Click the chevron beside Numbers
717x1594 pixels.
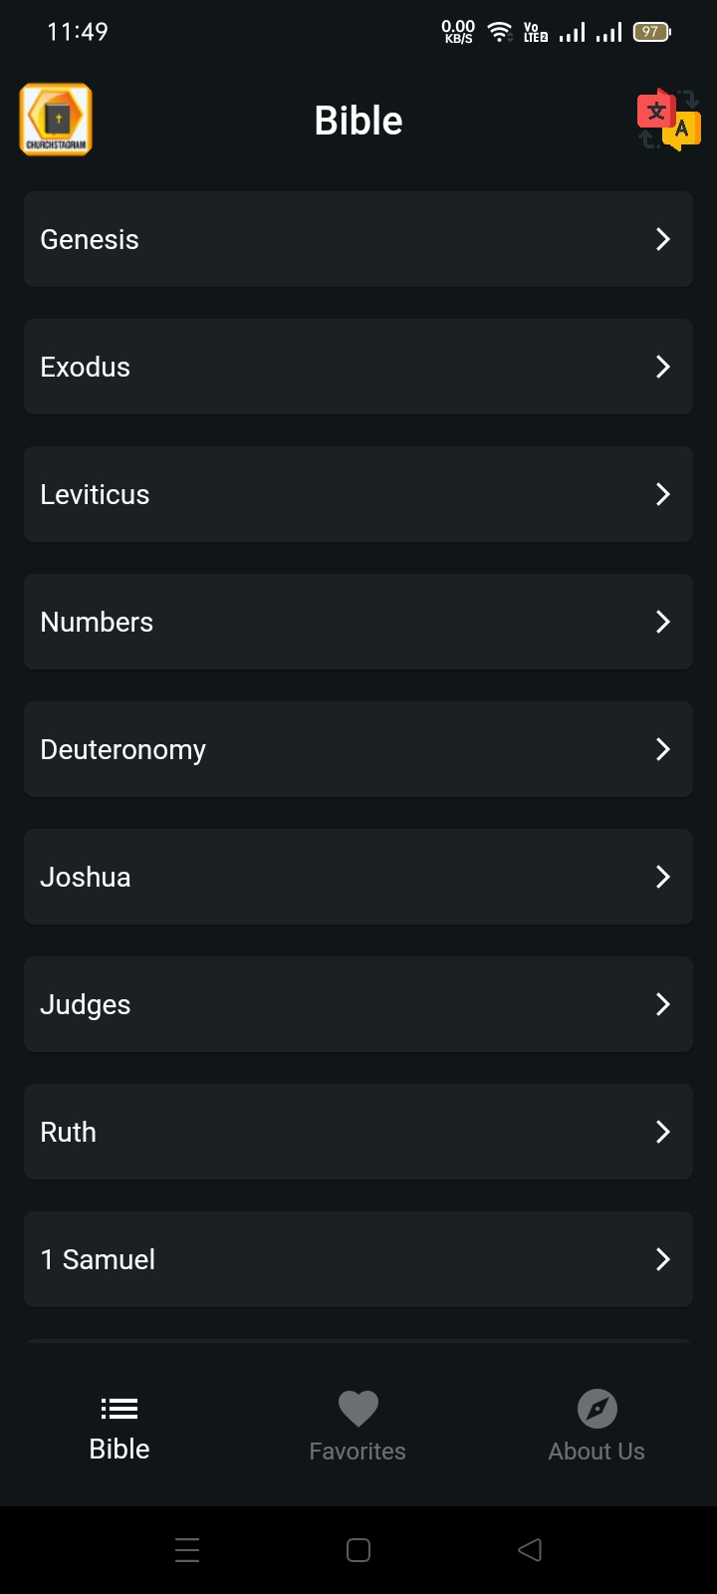(663, 622)
